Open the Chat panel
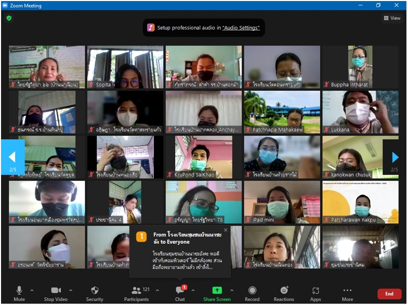Image resolution: width=408 pixels, height=305 pixels. (180, 293)
